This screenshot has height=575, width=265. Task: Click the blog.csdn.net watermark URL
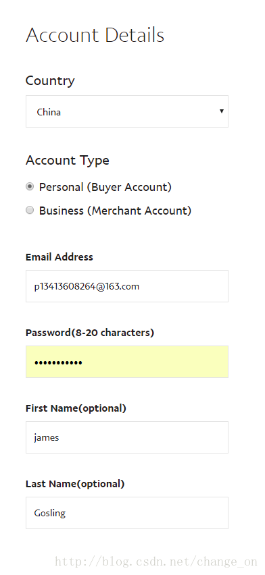(x=156, y=562)
